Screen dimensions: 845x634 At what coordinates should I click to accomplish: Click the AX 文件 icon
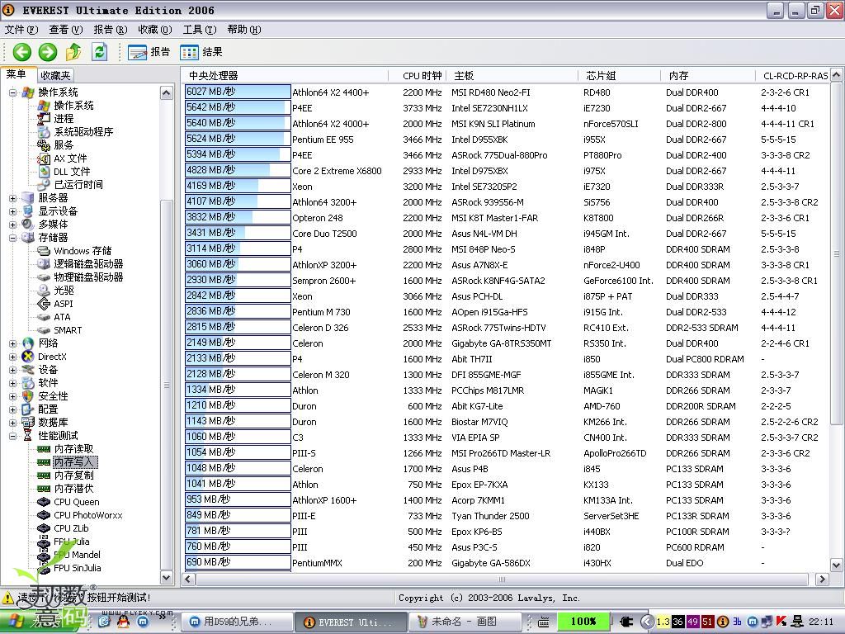(x=44, y=158)
